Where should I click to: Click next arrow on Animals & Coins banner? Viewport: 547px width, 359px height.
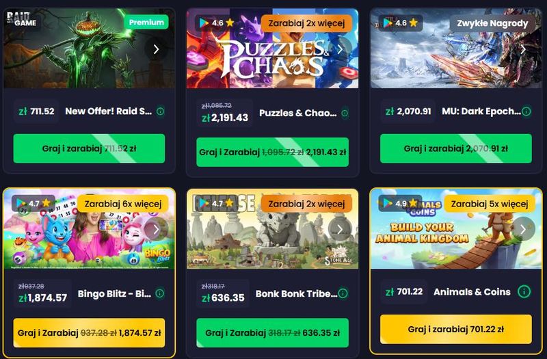[x=523, y=229]
